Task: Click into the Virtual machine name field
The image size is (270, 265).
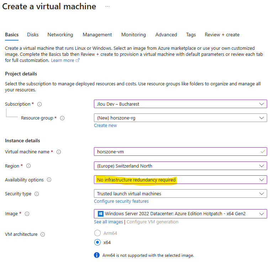Action: point(180,152)
